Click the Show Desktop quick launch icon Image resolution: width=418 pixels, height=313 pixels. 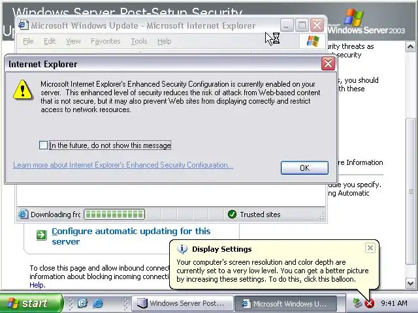pyautogui.click(x=83, y=303)
